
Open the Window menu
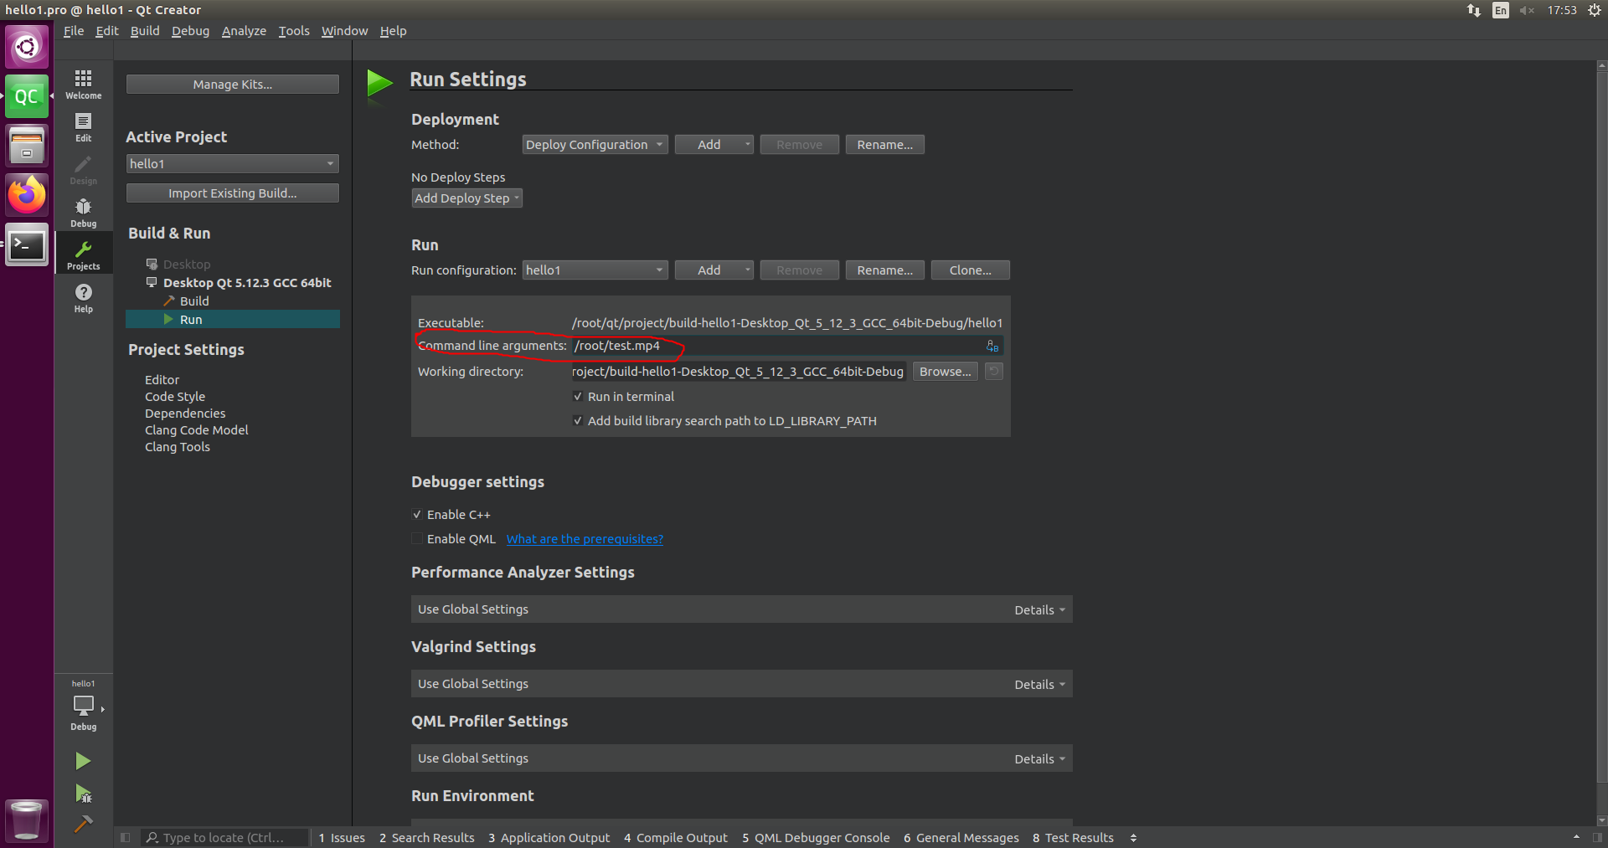[344, 31]
